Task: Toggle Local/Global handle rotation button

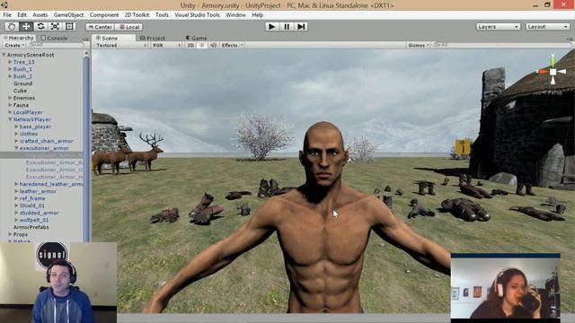Action: pyautogui.click(x=129, y=27)
